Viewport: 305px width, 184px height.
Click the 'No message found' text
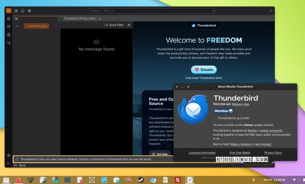point(96,49)
